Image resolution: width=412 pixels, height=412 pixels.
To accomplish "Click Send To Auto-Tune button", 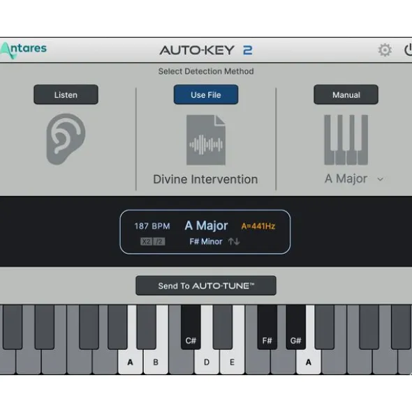I will [206, 286].
